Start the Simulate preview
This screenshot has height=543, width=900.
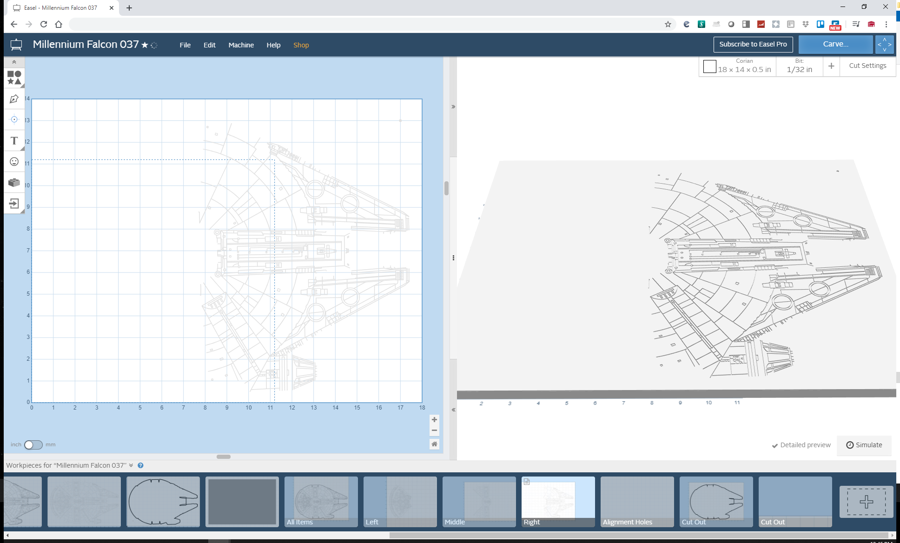coord(864,445)
